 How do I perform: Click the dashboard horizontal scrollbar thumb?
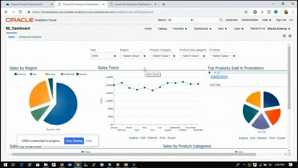(134, 154)
